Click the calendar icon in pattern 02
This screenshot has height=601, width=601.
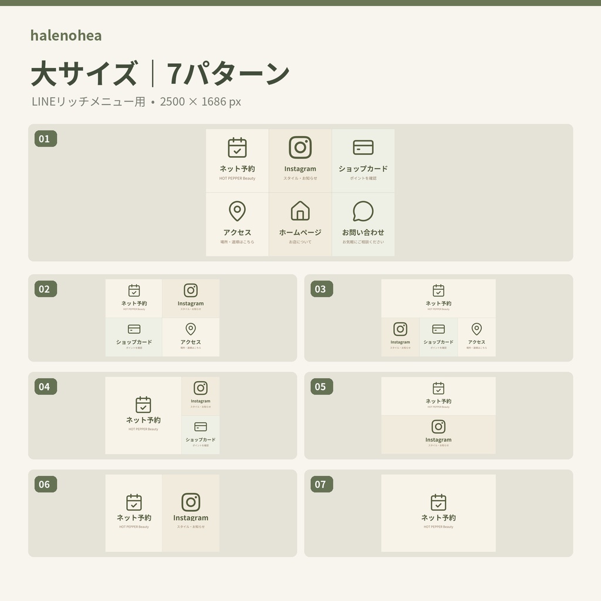pyautogui.click(x=134, y=291)
